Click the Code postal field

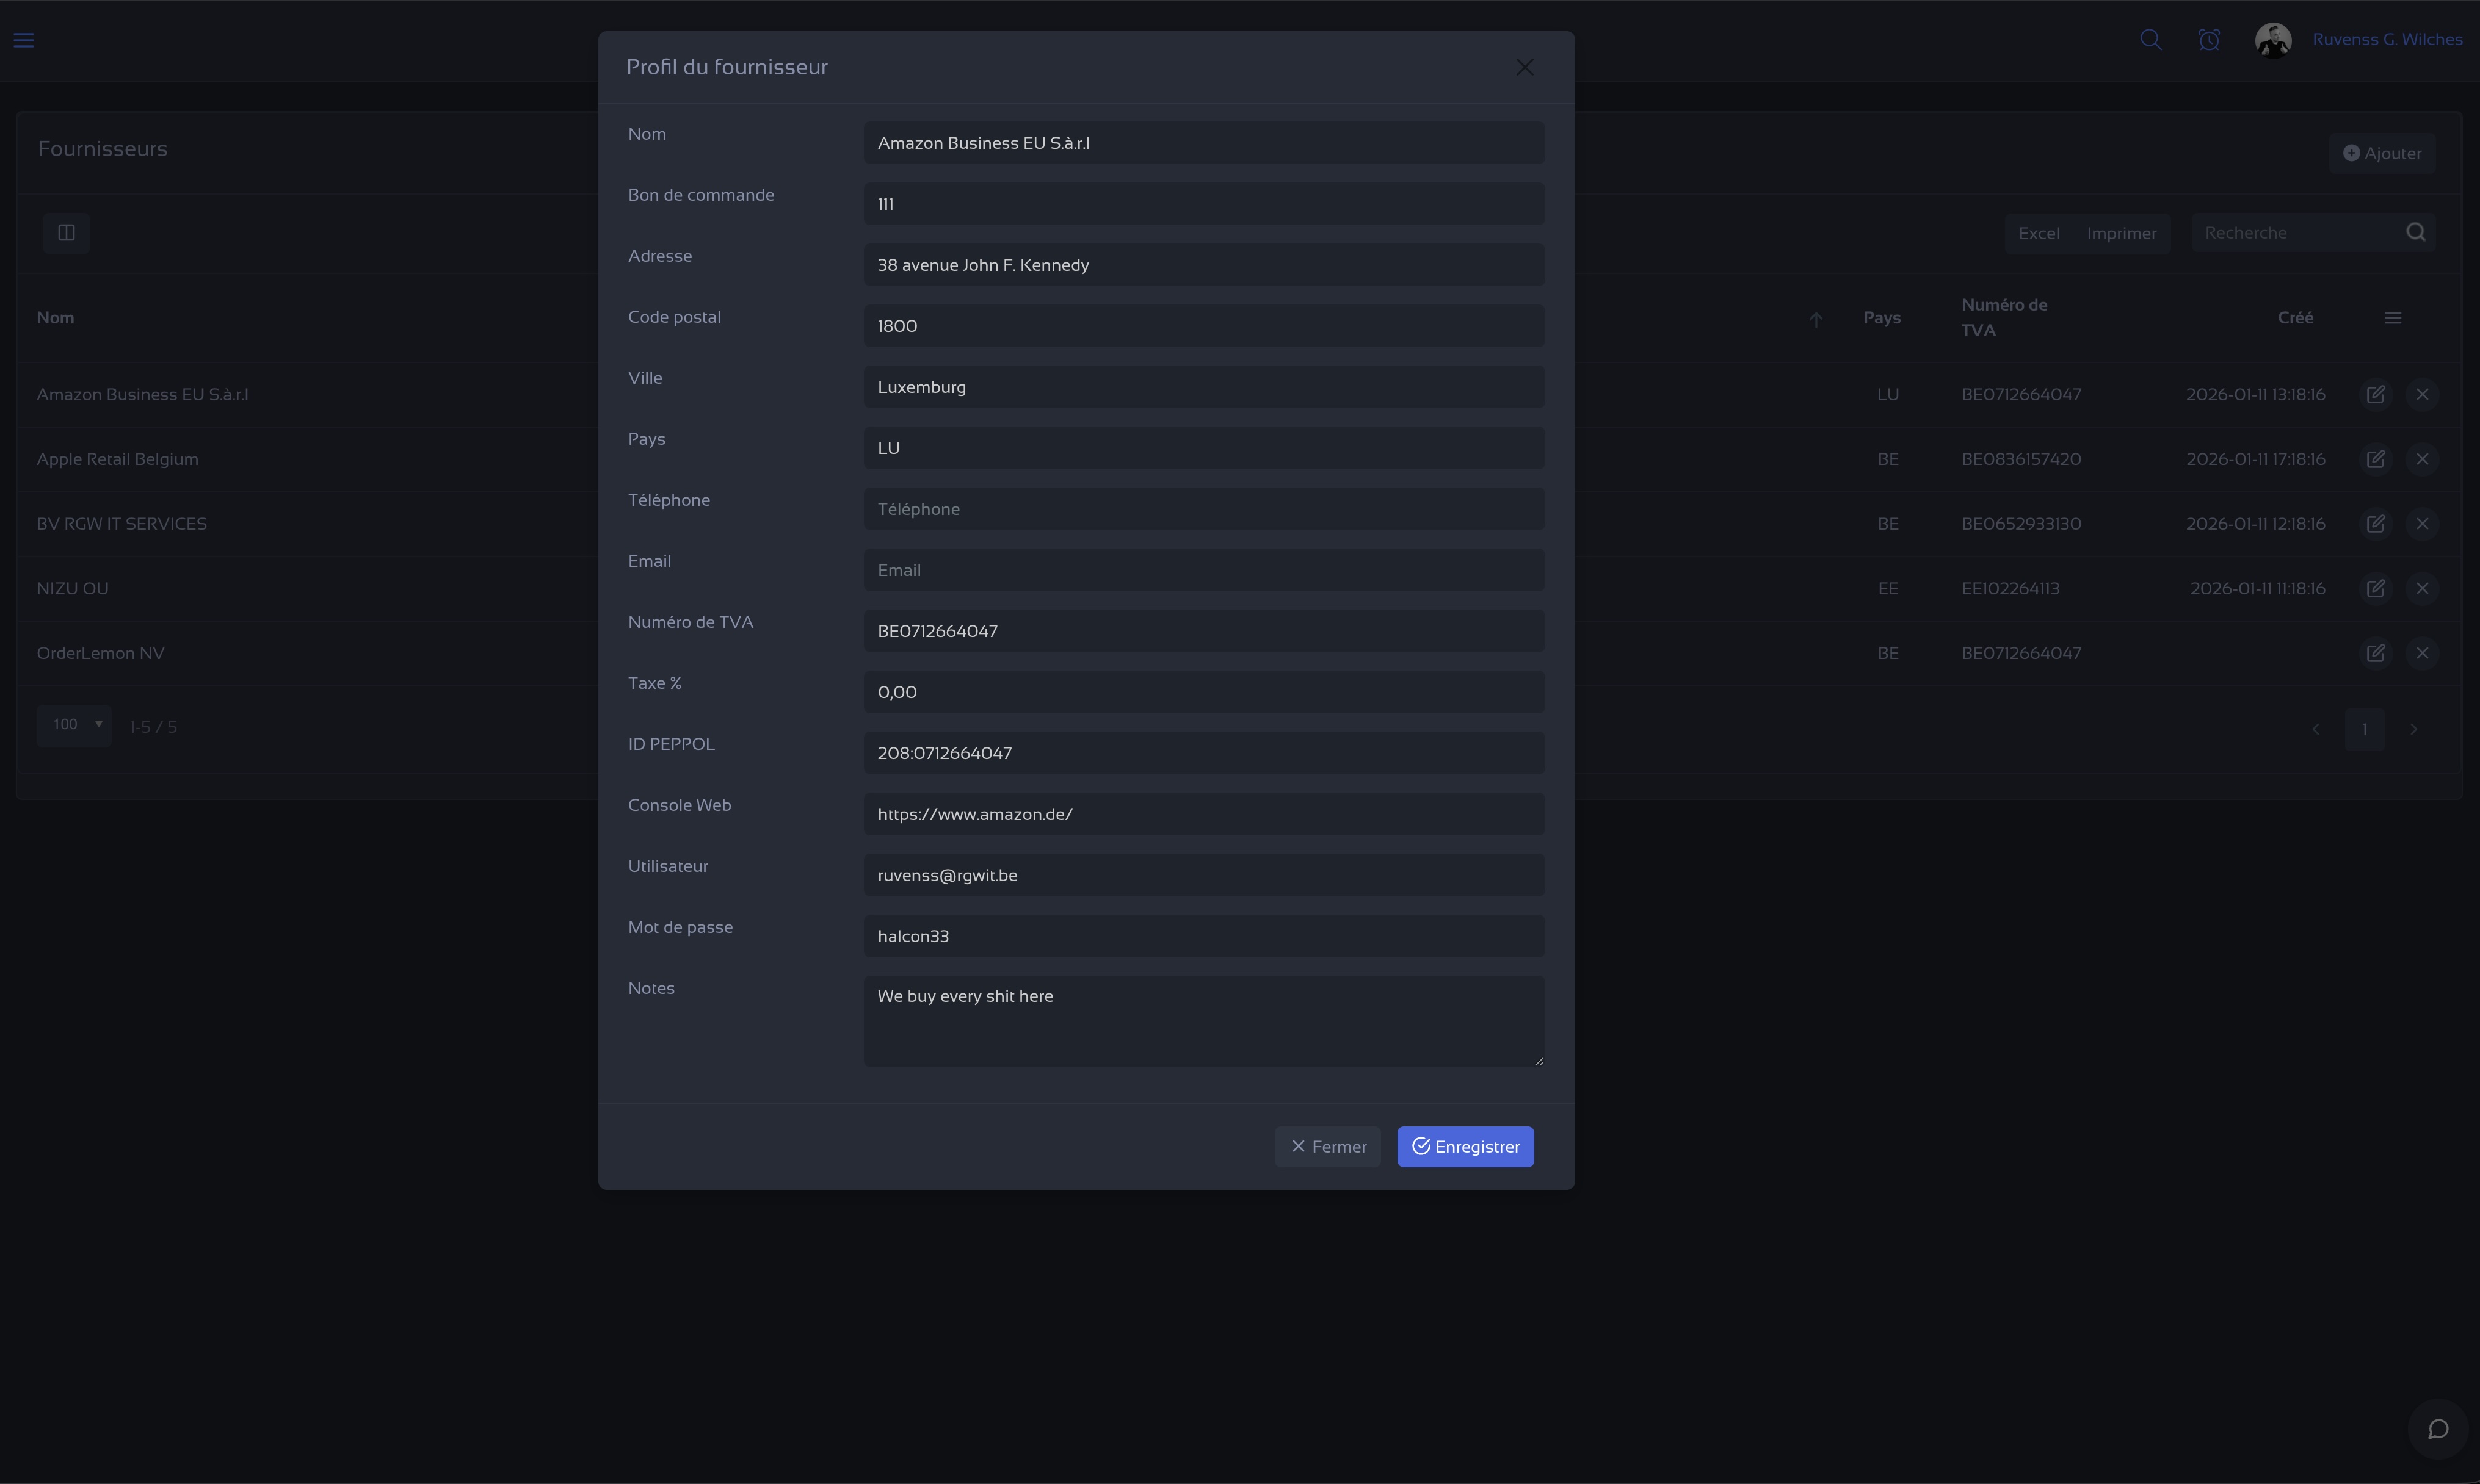1203,326
